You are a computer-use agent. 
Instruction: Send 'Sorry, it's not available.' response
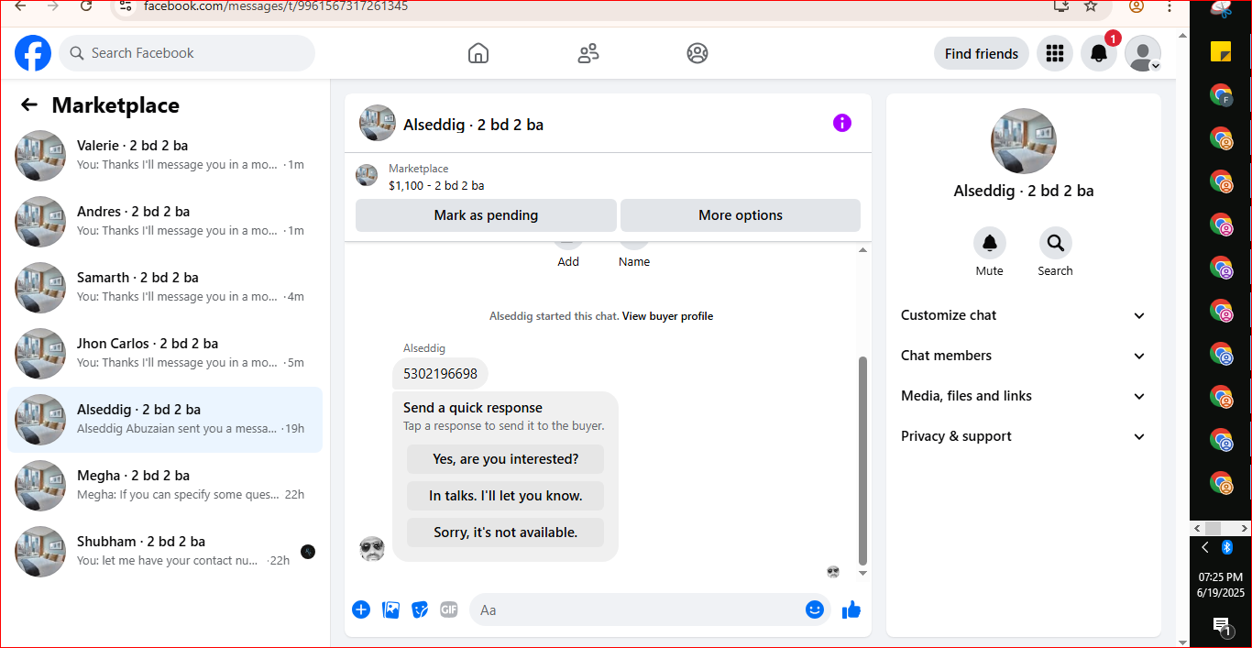505,533
